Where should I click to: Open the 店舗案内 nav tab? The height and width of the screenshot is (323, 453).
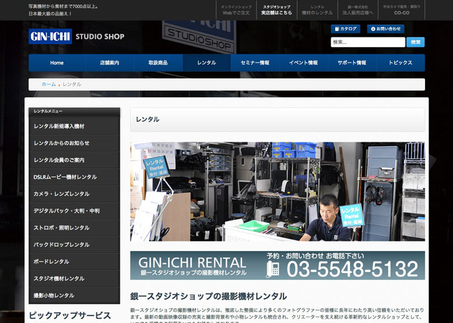pyautogui.click(x=109, y=63)
